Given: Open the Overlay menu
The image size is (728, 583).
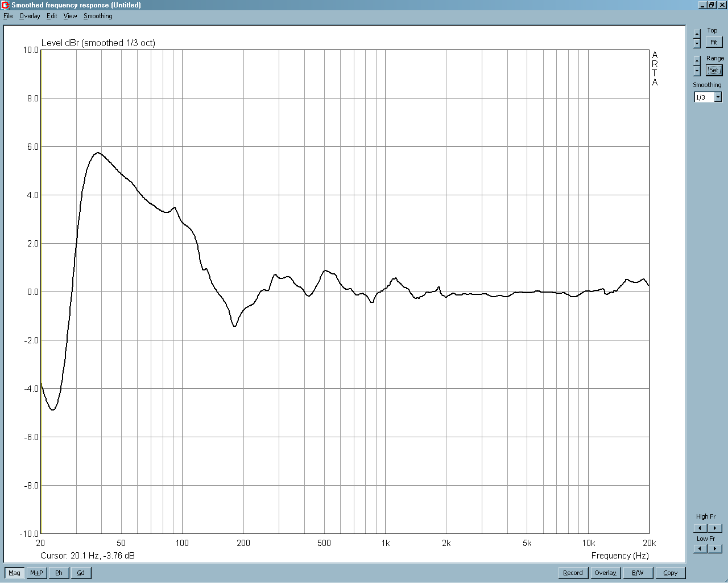Looking at the screenshot, I should 30,16.
